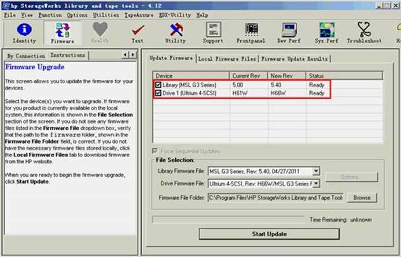This screenshot has width=401, height=257.
Task: Open the Frontpanel icon
Action: click(251, 33)
